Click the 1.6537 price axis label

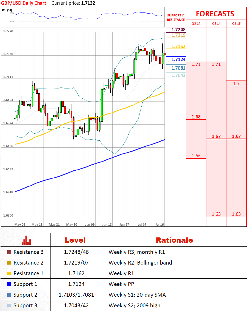(x=8, y=169)
